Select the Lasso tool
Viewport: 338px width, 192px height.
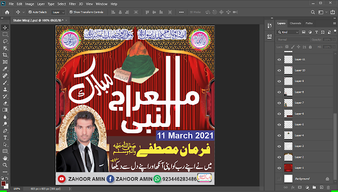point(5,41)
